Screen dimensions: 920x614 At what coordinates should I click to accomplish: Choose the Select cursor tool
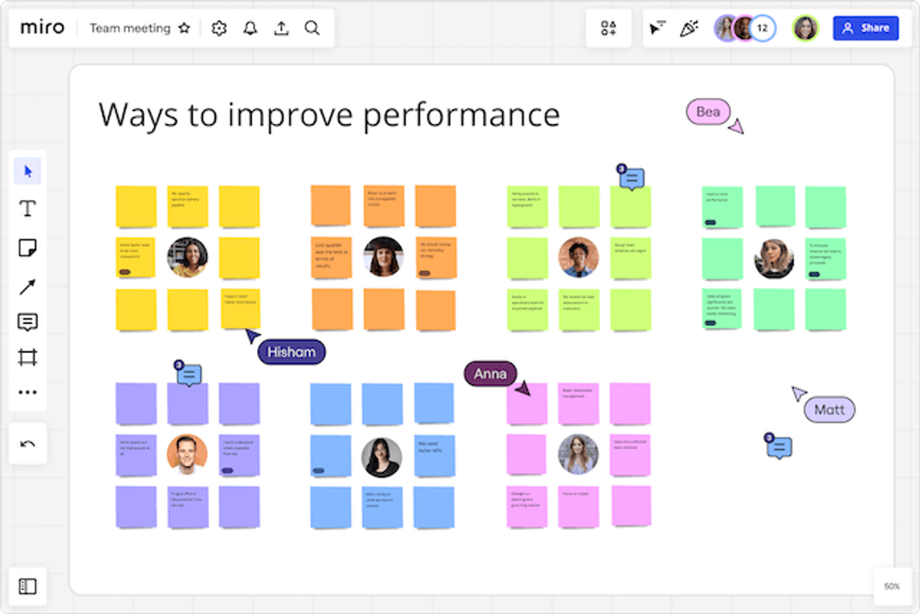[x=28, y=172]
